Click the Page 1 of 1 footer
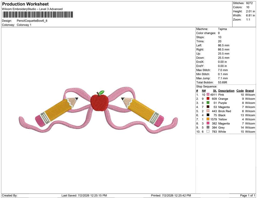 click(x=247, y=195)
